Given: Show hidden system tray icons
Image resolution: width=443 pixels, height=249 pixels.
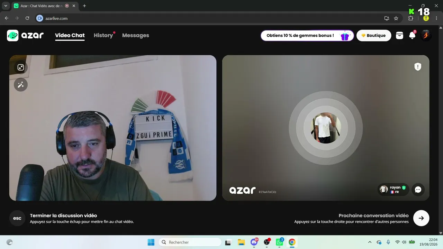Looking at the screenshot, I should point(370,242).
